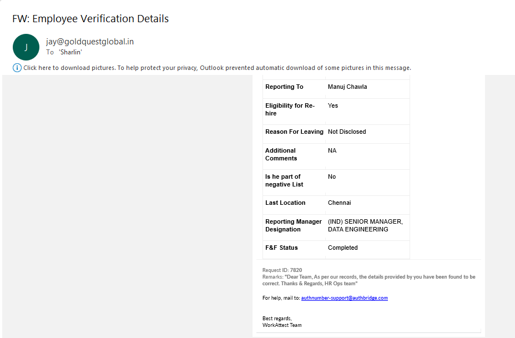Click the Additional Comments label
Screen dimensions: 515x338
[281, 154]
